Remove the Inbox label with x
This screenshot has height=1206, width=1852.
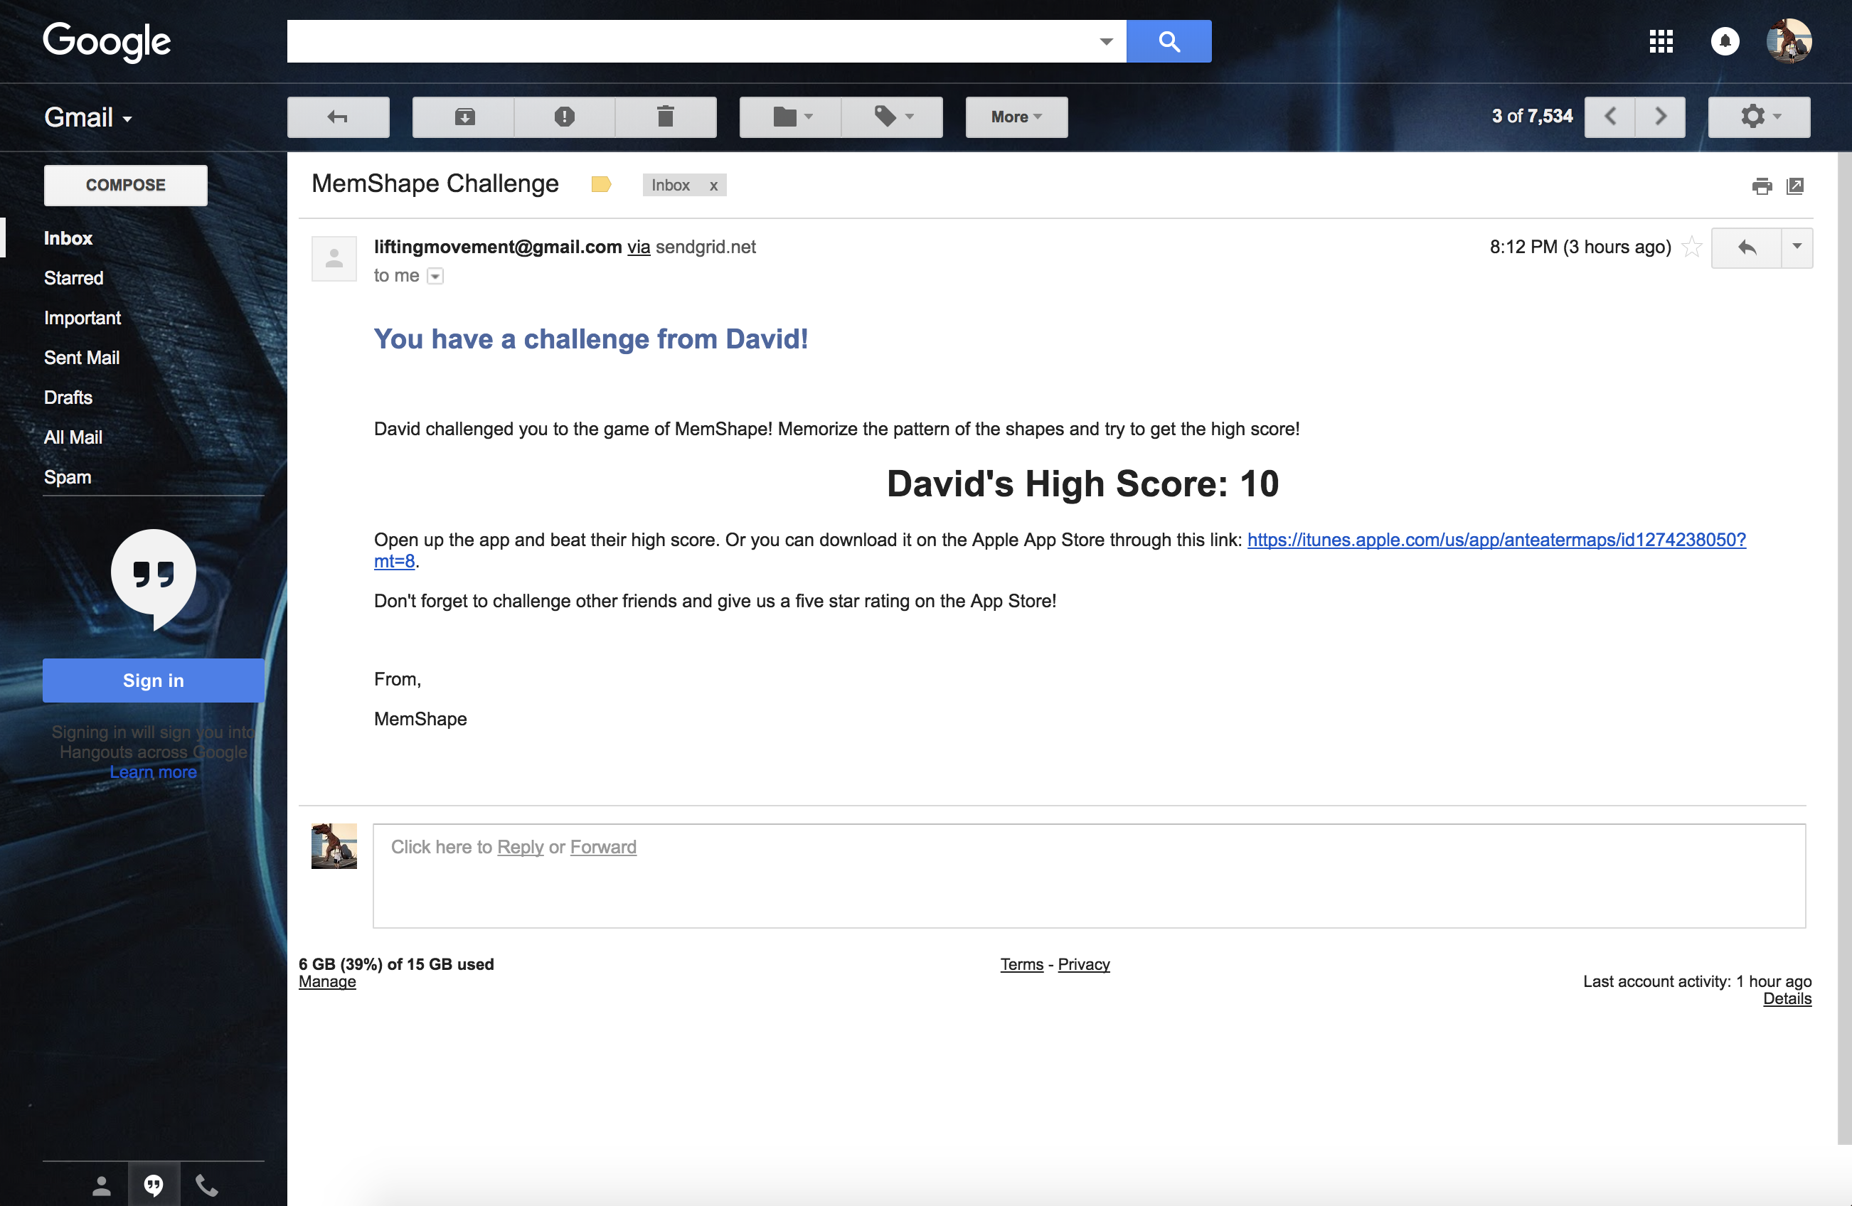coord(713,186)
